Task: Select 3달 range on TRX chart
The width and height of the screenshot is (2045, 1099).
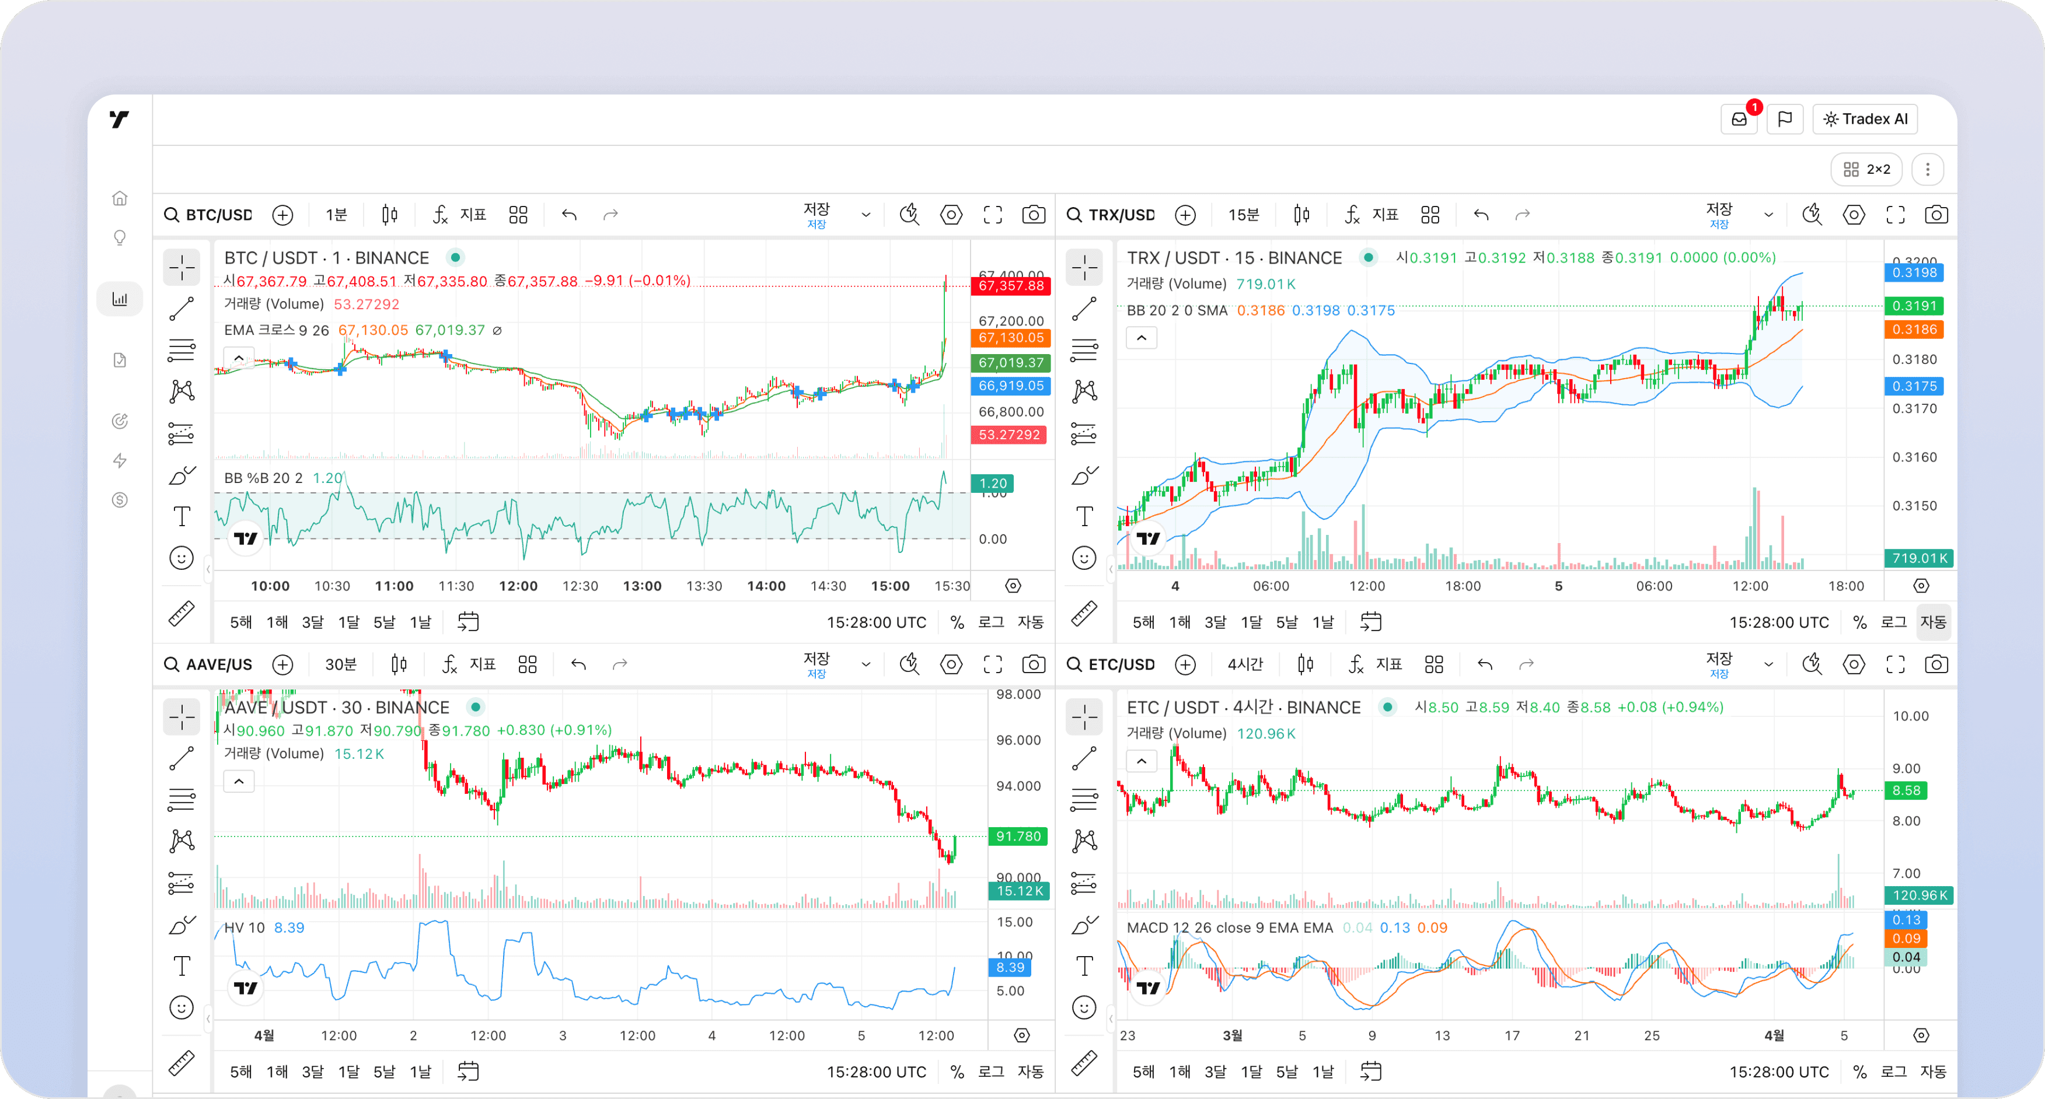Action: coord(1216,622)
